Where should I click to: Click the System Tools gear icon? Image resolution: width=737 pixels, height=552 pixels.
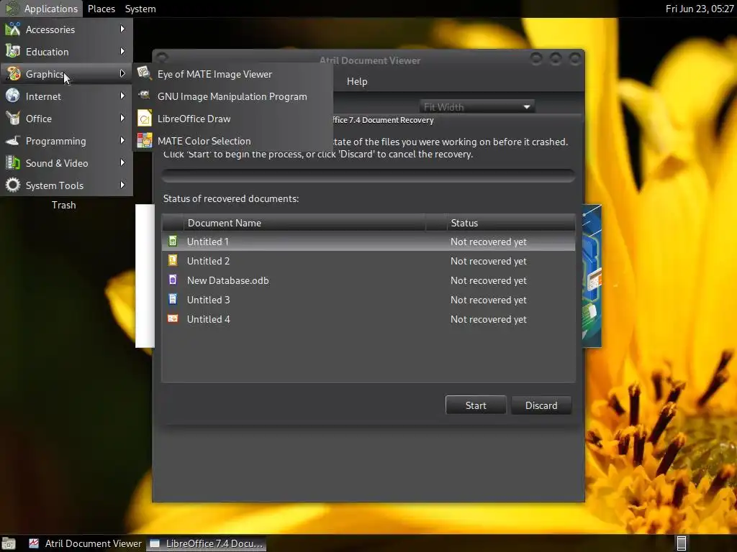[x=13, y=185]
